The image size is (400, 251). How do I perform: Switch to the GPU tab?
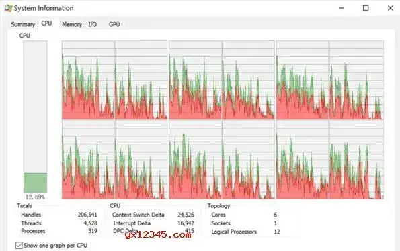pos(114,24)
